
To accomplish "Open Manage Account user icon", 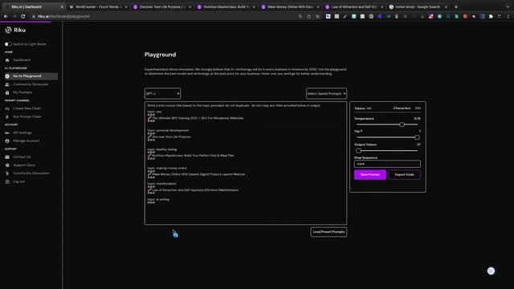I will [7, 141].
